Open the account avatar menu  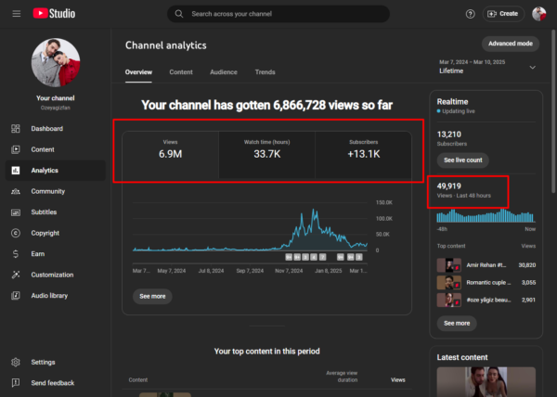point(539,14)
